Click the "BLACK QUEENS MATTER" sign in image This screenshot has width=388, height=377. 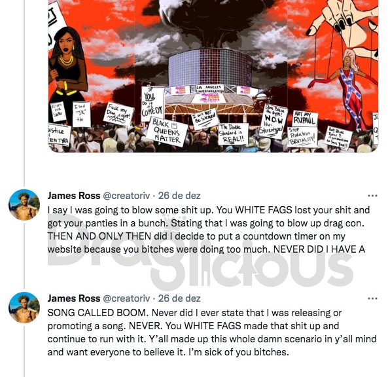pyautogui.click(x=167, y=132)
